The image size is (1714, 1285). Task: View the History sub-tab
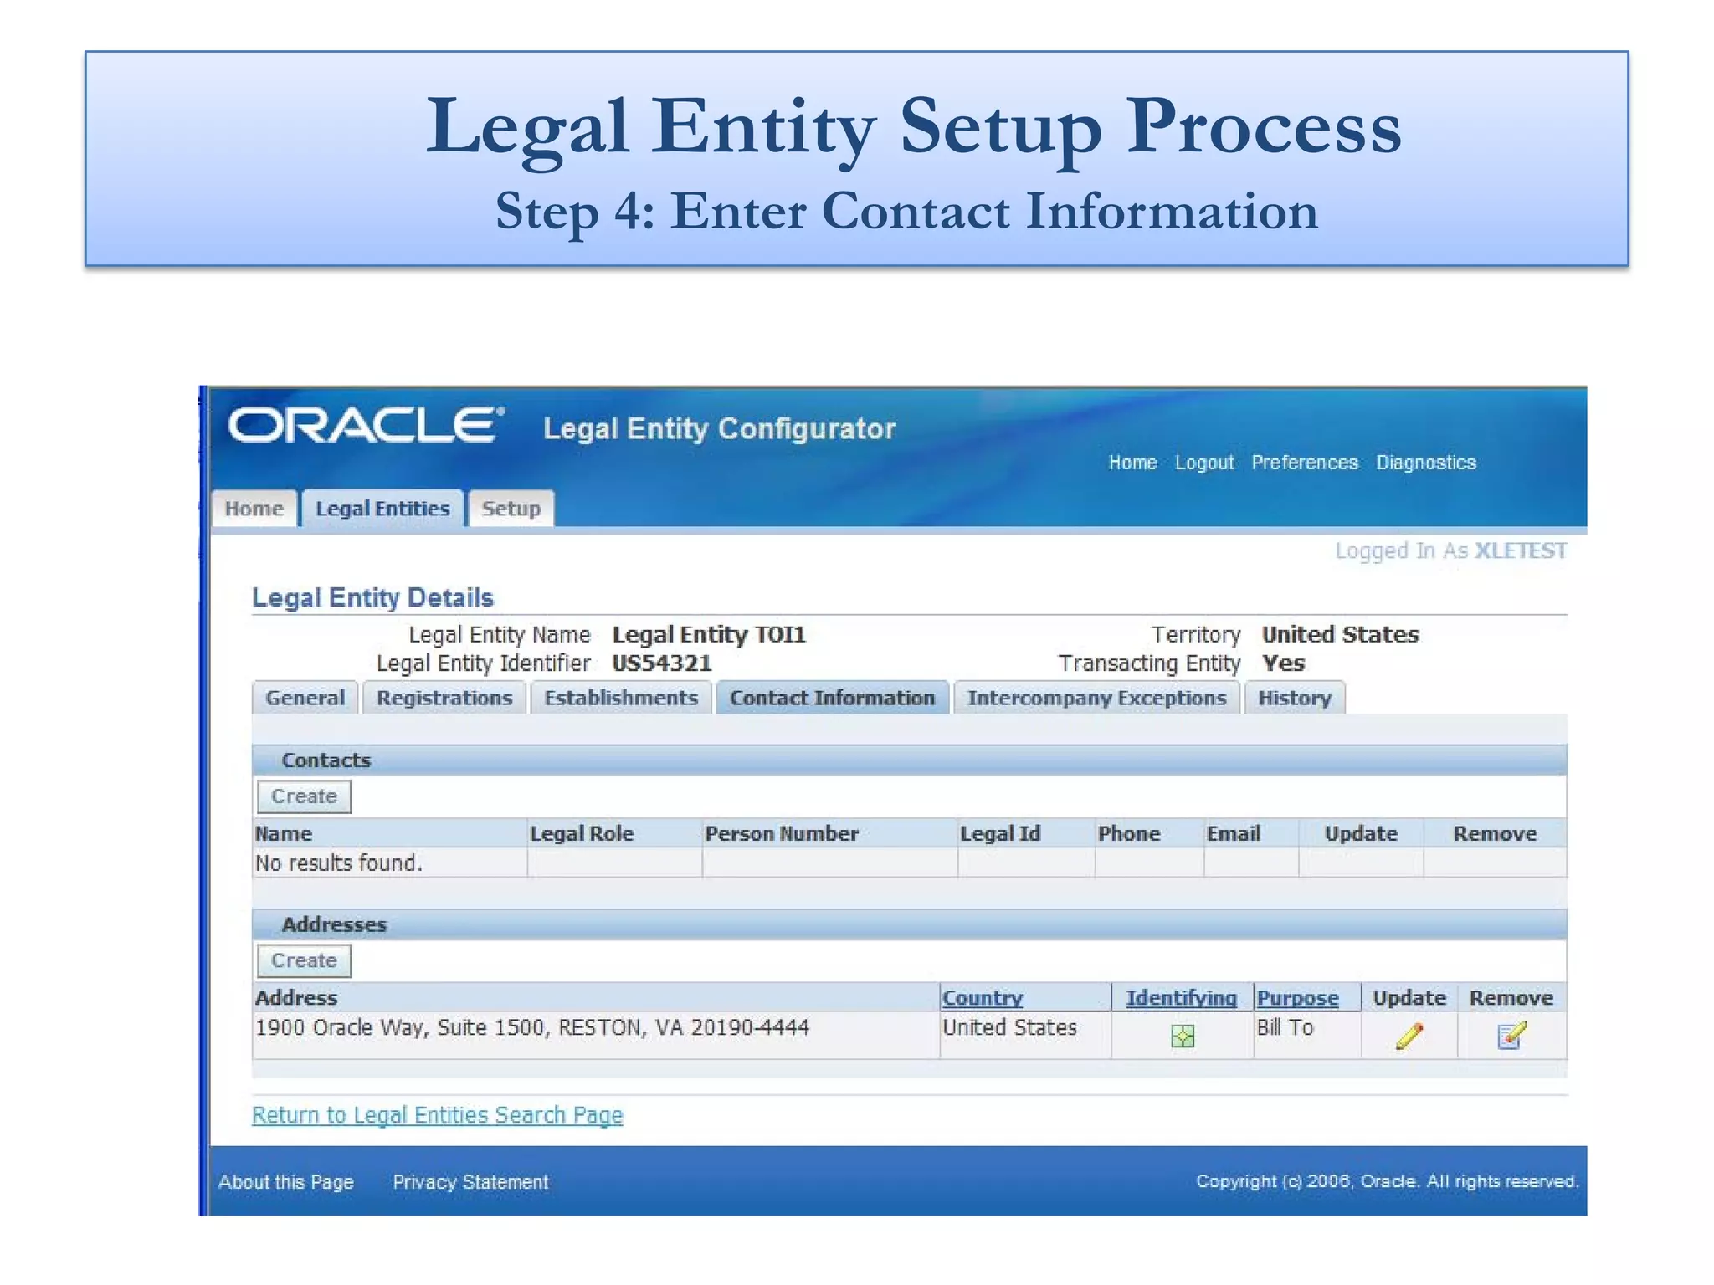coord(1295,698)
